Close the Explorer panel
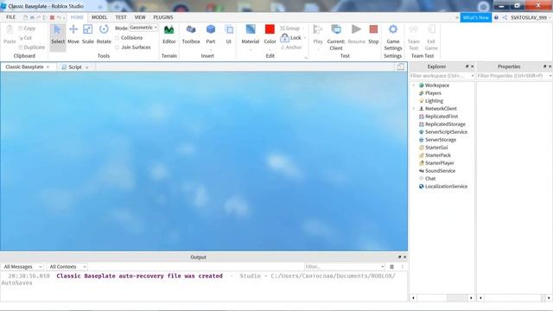 click(473, 67)
